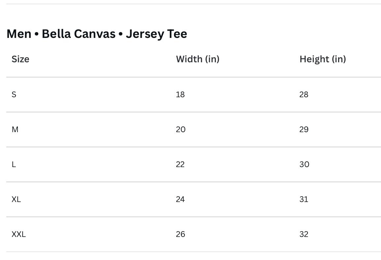The height and width of the screenshot is (260, 381).
Task: Select the S size cell
Action: [14, 95]
